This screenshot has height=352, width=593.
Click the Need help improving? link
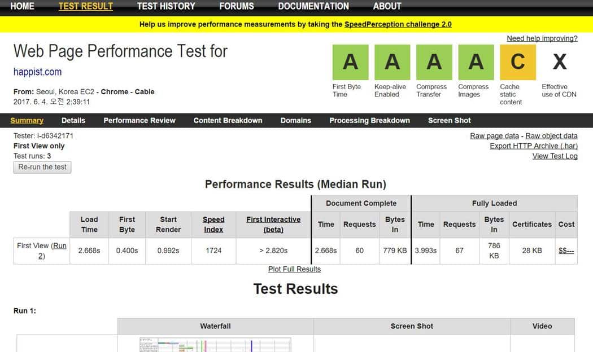tap(542, 38)
